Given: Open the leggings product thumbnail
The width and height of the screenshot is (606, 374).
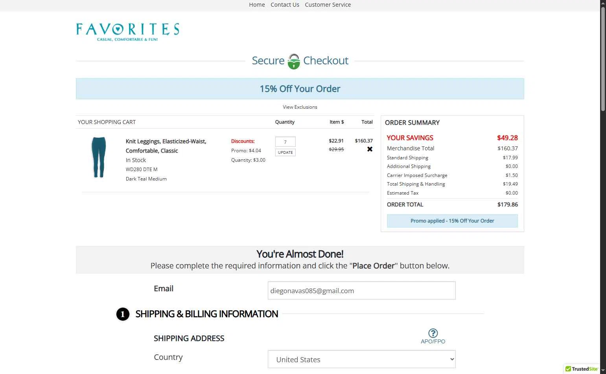Looking at the screenshot, I should pos(99,157).
